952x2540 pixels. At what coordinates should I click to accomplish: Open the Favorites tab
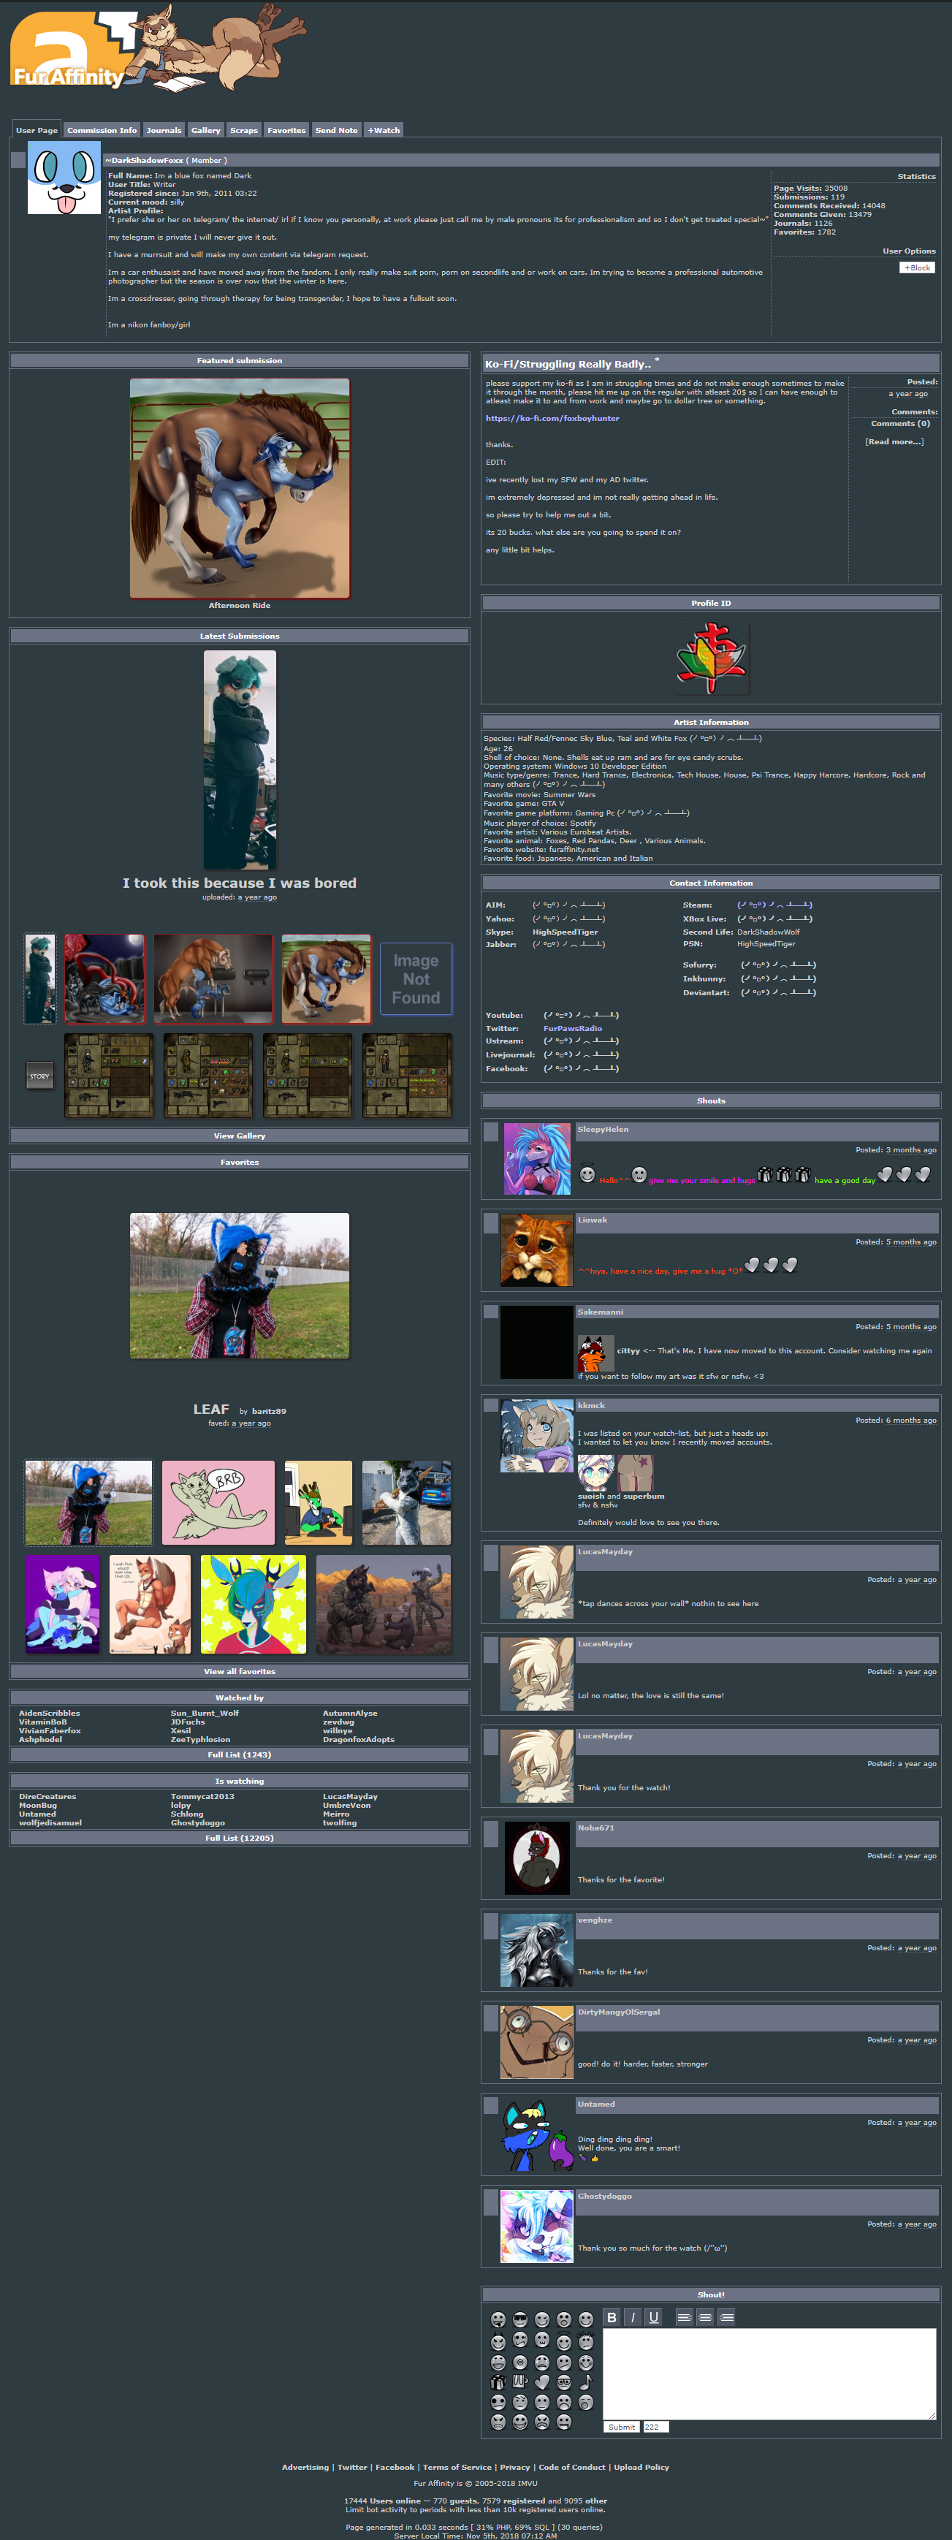286,130
